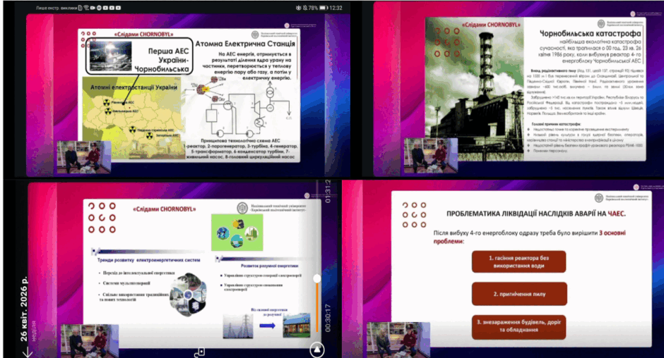Click the power lines photo on trends slide
This screenshot has width=664, height=358.
(238, 326)
